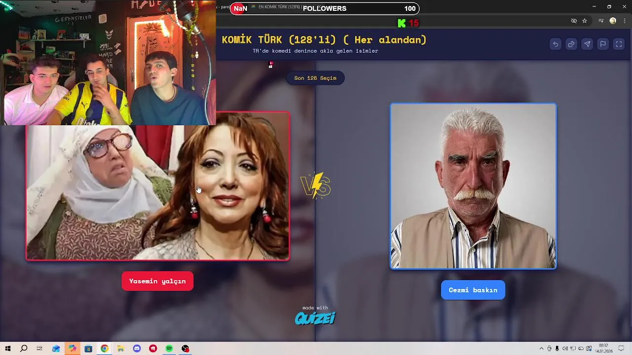Click the OneDrive cloud tray icon
Screen dimensions: 632x355
581,349
